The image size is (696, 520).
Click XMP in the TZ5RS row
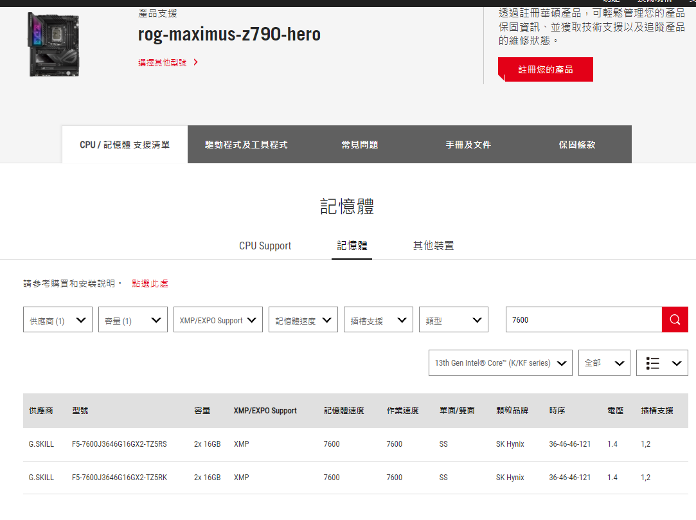[242, 444]
